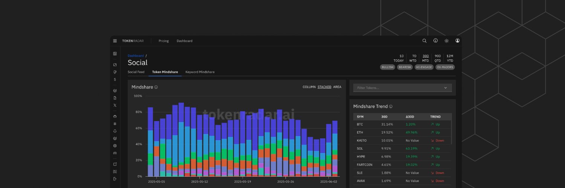Screen dimensions: 565x188
Task: Click the 2025-05-19 date label on chart axis
Action: pyautogui.click(x=242, y=181)
